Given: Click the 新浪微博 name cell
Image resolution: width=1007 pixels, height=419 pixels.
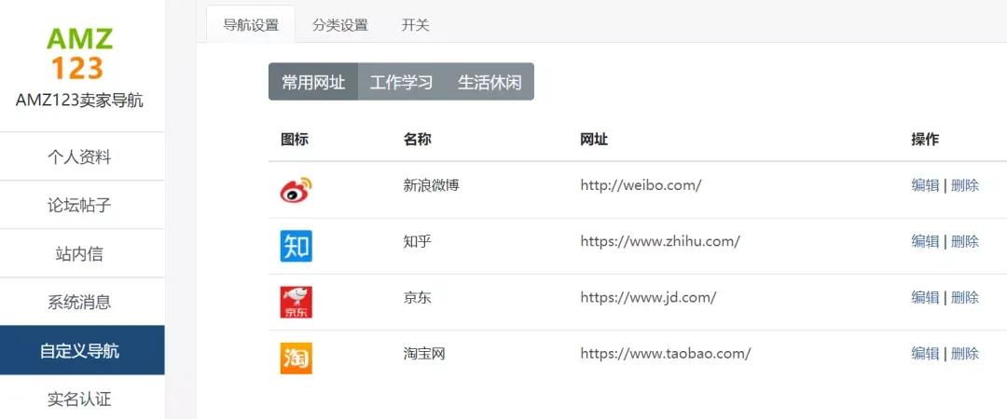Looking at the screenshot, I should pos(431,185).
